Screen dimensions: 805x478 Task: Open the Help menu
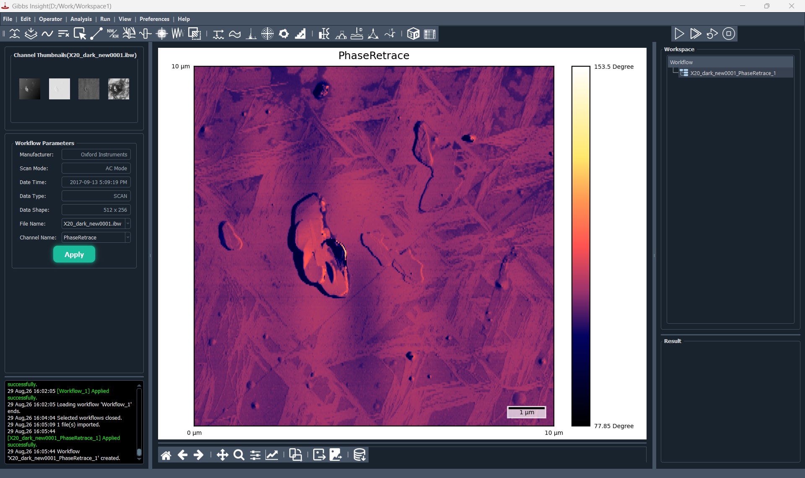point(184,19)
